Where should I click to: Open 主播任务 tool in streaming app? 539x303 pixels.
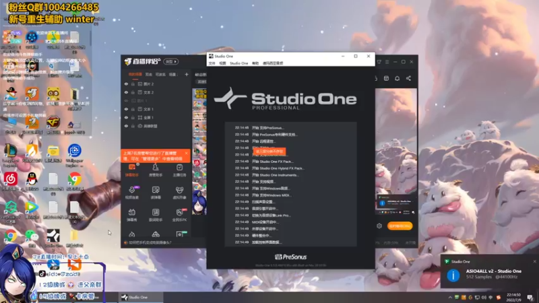pos(179,170)
